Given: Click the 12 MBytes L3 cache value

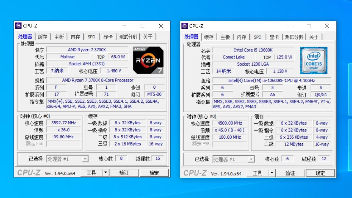Looking at the screenshot, I should tap(294, 144).
